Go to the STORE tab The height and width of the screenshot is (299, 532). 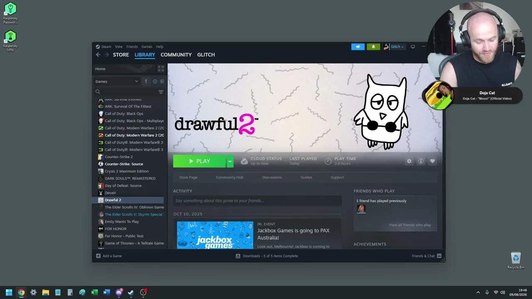(x=121, y=55)
